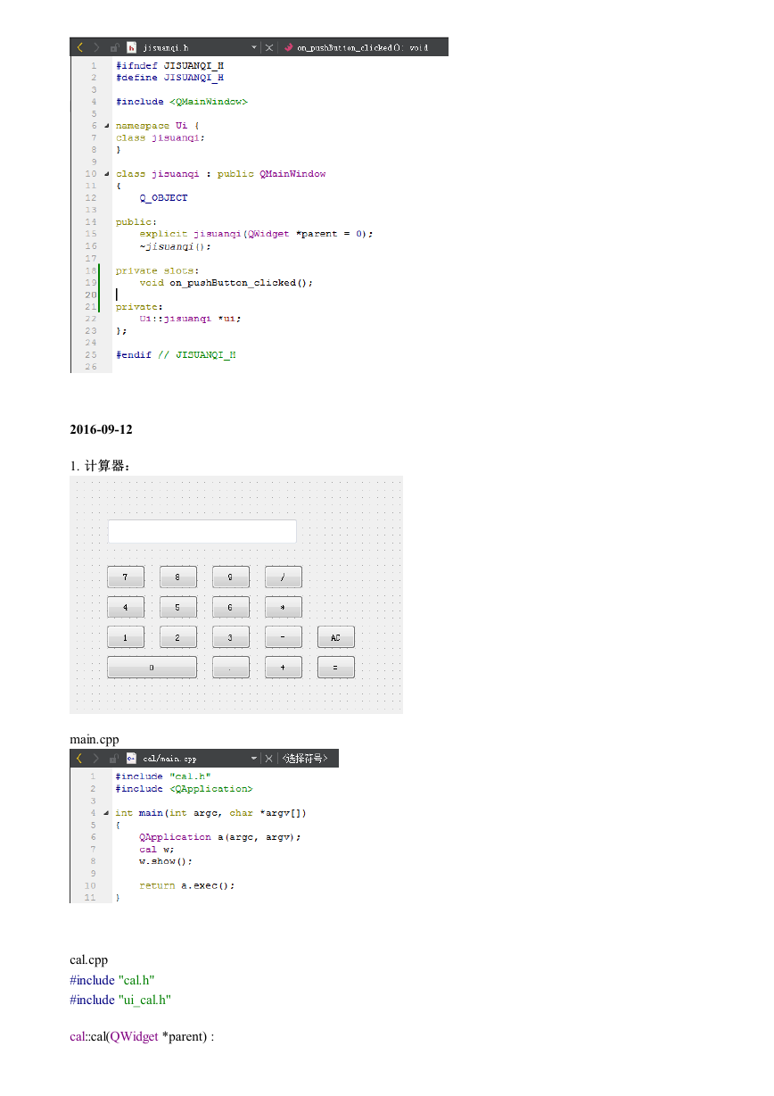Viewport: 774px width, 1096px height.
Task: Click the decimal point button
Action: (231, 668)
